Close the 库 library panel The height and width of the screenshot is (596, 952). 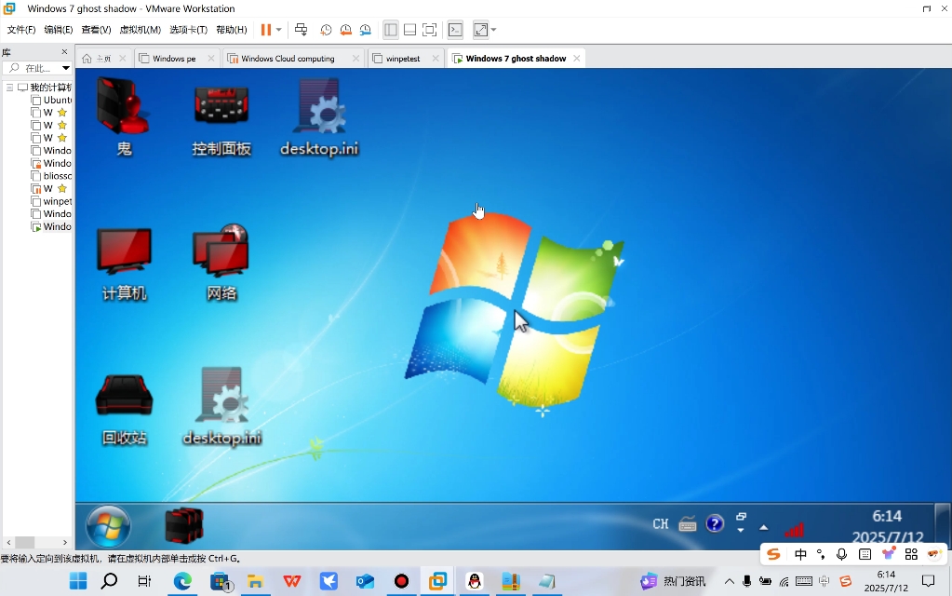(x=64, y=51)
